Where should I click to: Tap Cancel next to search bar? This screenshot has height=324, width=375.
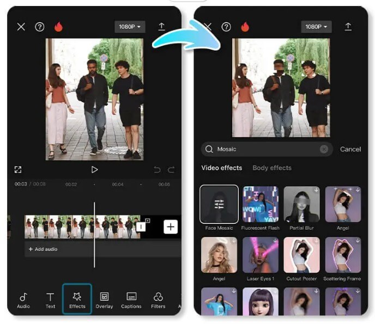(x=350, y=149)
